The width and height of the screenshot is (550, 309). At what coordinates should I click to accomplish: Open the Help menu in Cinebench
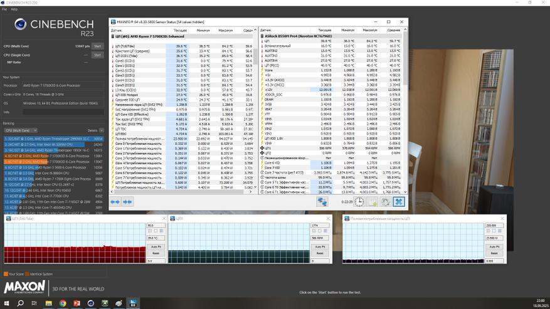(14, 9)
